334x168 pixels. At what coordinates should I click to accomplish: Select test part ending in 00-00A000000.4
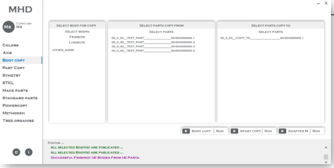pyautogui.click(x=153, y=42)
